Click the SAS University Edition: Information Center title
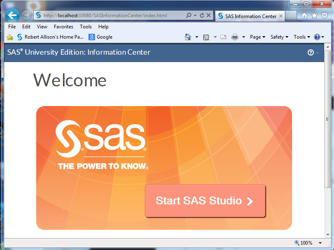Screen dimensions: 334x250 (79, 52)
